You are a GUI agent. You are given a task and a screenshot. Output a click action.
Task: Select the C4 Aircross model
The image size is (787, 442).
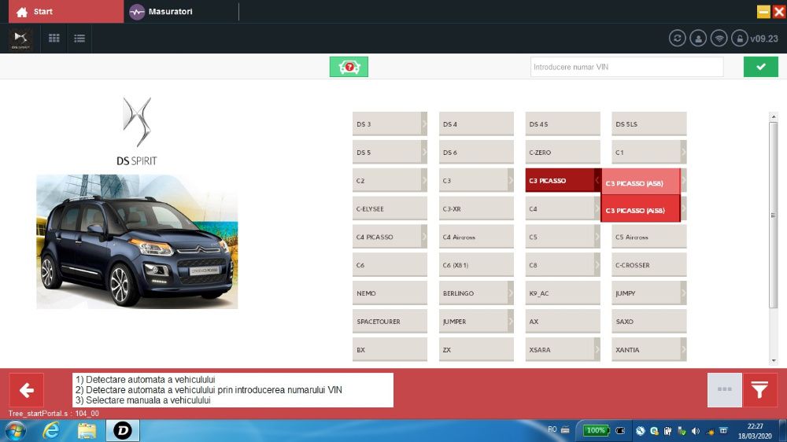476,237
